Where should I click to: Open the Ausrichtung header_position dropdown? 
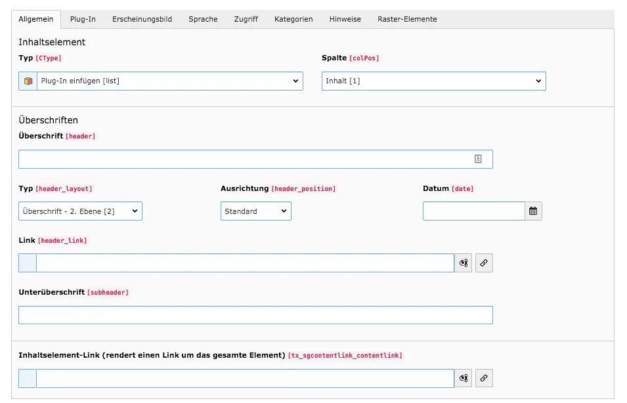pyautogui.click(x=256, y=211)
